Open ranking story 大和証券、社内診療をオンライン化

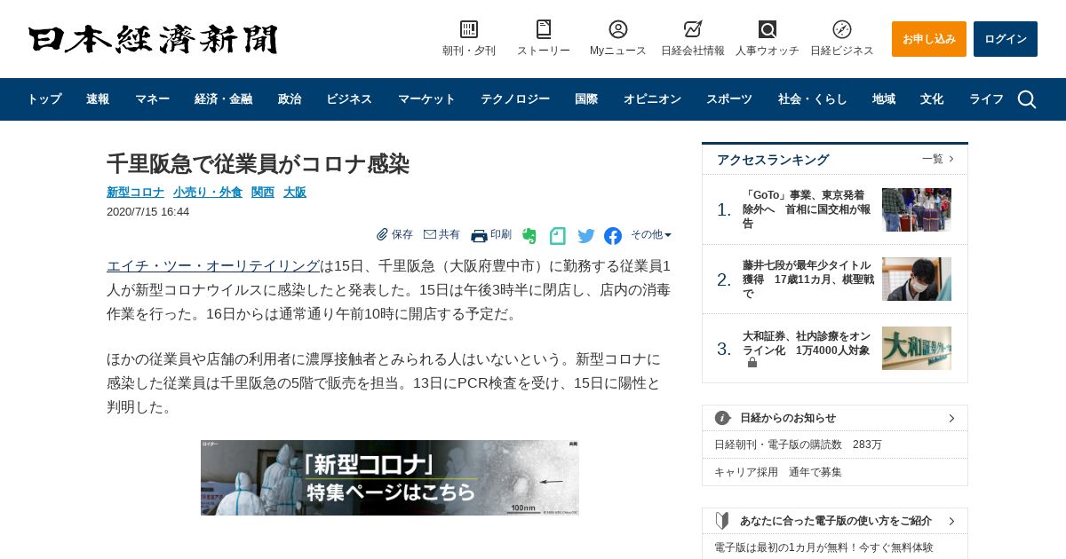tap(807, 343)
